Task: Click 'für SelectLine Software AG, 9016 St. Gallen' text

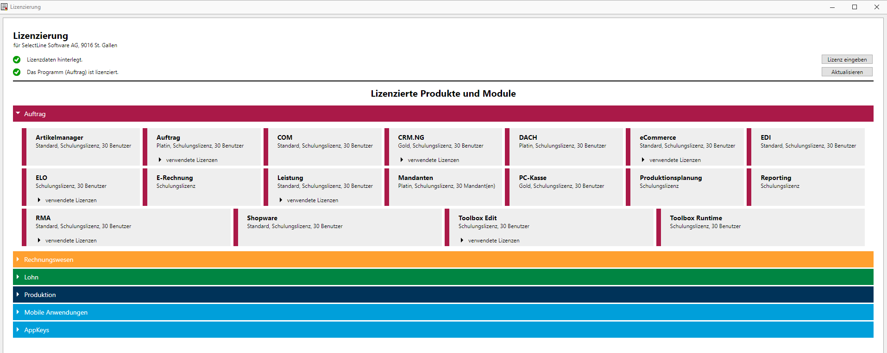Action: [65, 45]
